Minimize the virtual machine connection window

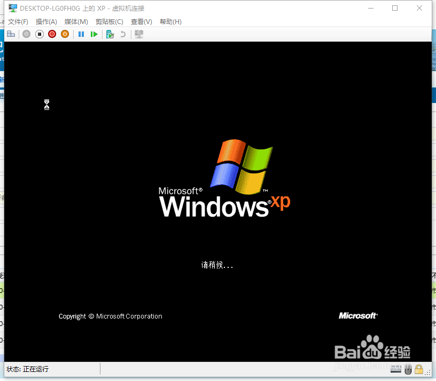coord(371,8)
